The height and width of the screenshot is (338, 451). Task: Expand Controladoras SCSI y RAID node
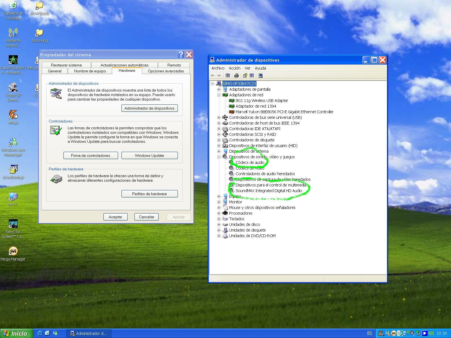click(219, 134)
